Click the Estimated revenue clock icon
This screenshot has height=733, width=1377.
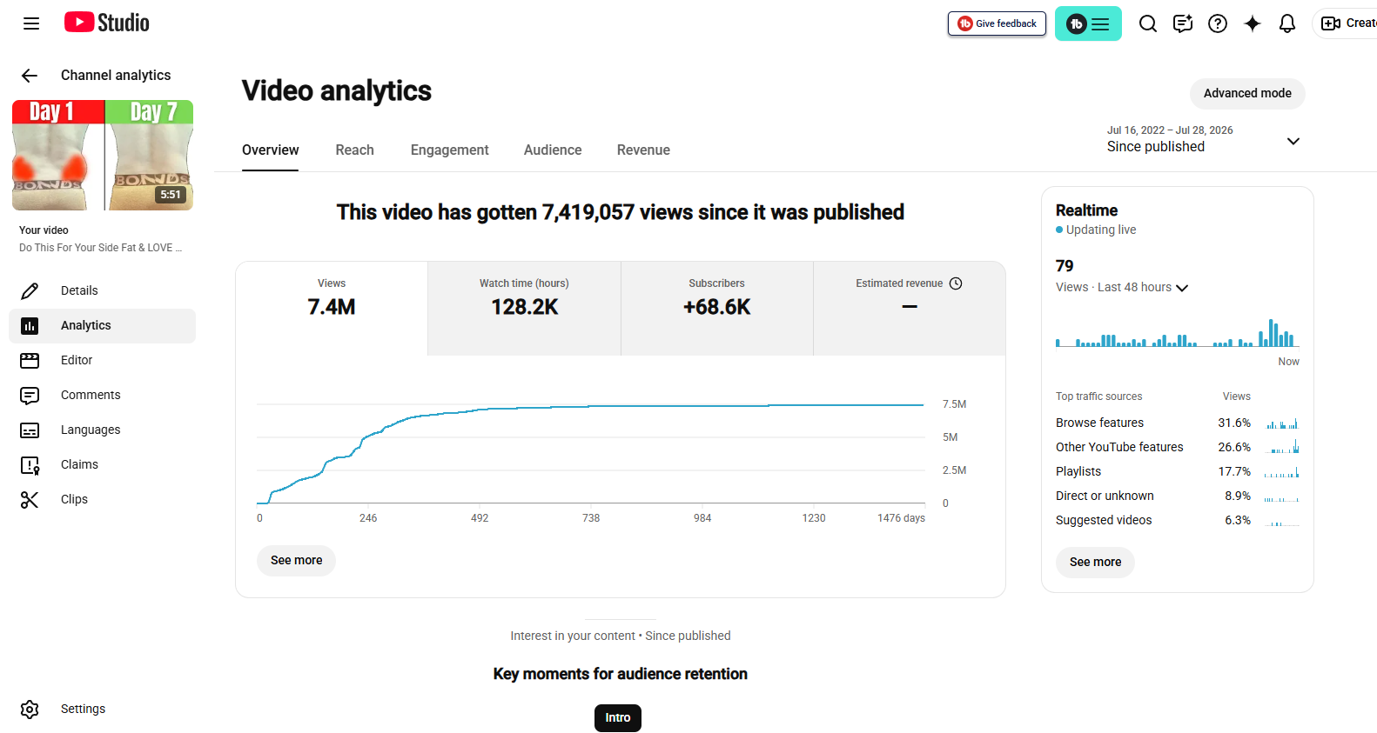(x=956, y=283)
